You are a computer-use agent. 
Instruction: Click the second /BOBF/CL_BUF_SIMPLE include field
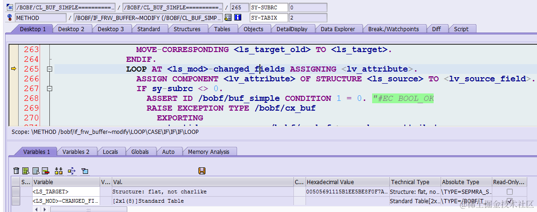(x=173, y=7)
